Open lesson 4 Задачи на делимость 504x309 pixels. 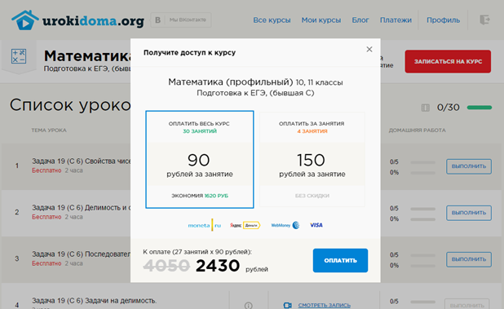pos(94,301)
